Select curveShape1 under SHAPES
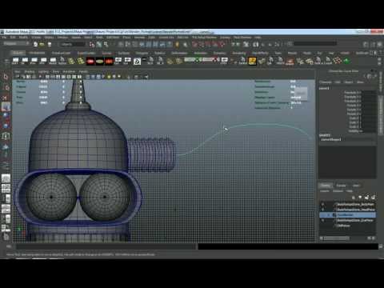 coord(331,139)
